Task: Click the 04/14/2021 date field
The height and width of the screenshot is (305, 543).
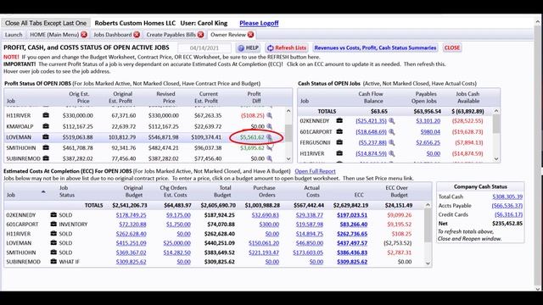Action: (x=204, y=47)
